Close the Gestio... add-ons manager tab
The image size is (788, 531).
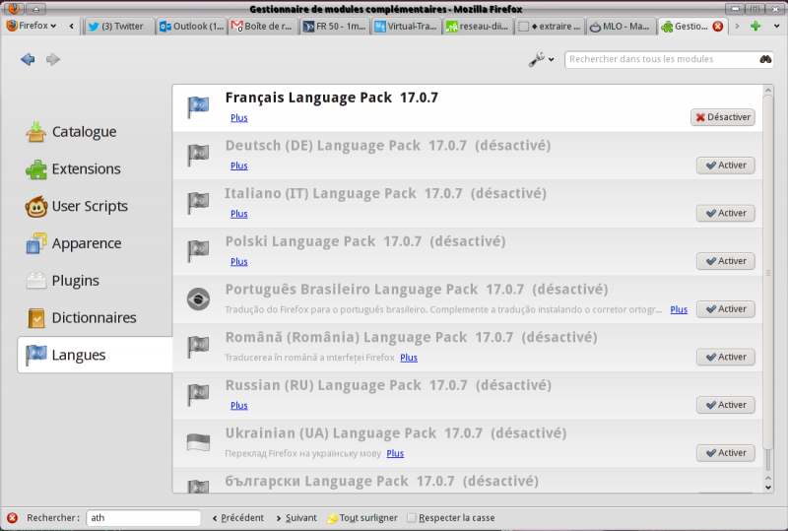click(718, 27)
